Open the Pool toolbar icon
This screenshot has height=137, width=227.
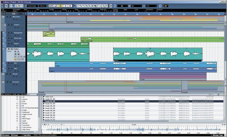pos(19,6)
